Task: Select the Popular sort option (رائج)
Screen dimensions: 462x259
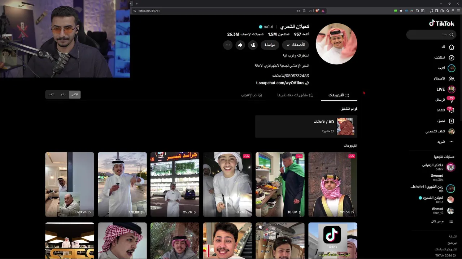Action: (x=63, y=95)
